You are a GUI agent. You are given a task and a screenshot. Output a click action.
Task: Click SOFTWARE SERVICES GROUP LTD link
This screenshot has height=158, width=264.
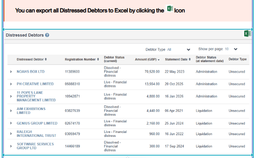(35, 146)
